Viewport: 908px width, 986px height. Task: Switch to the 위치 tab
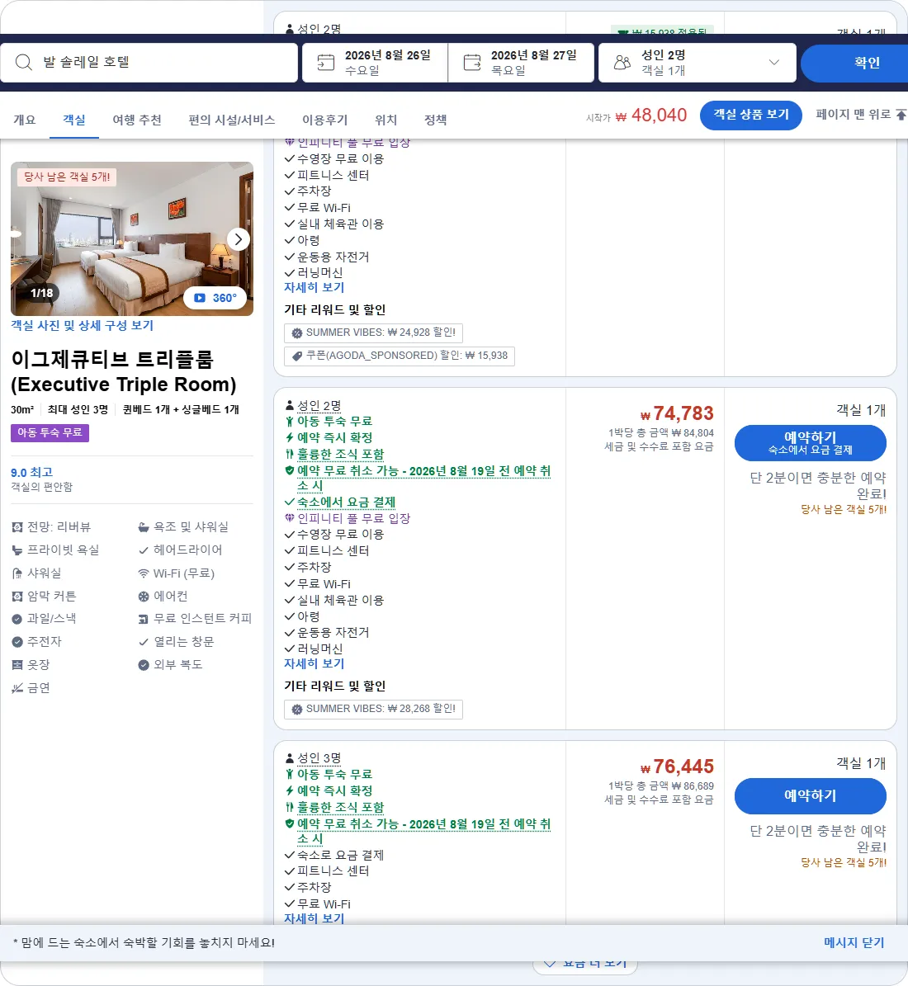(385, 120)
